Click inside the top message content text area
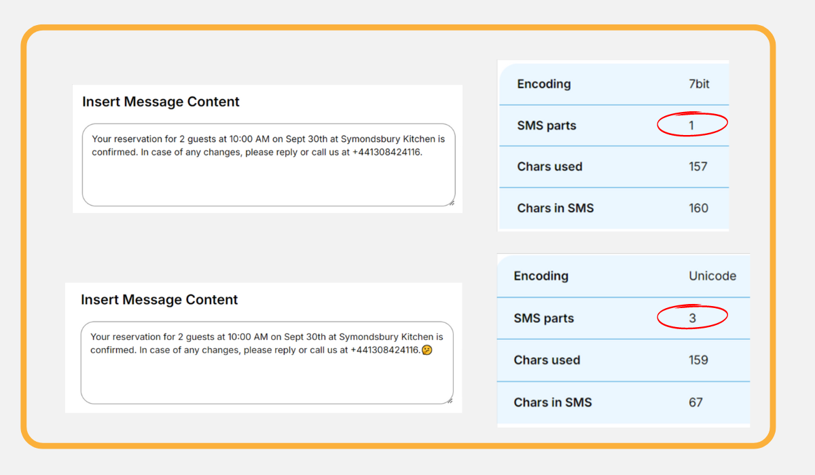The image size is (815, 475). pos(268,180)
